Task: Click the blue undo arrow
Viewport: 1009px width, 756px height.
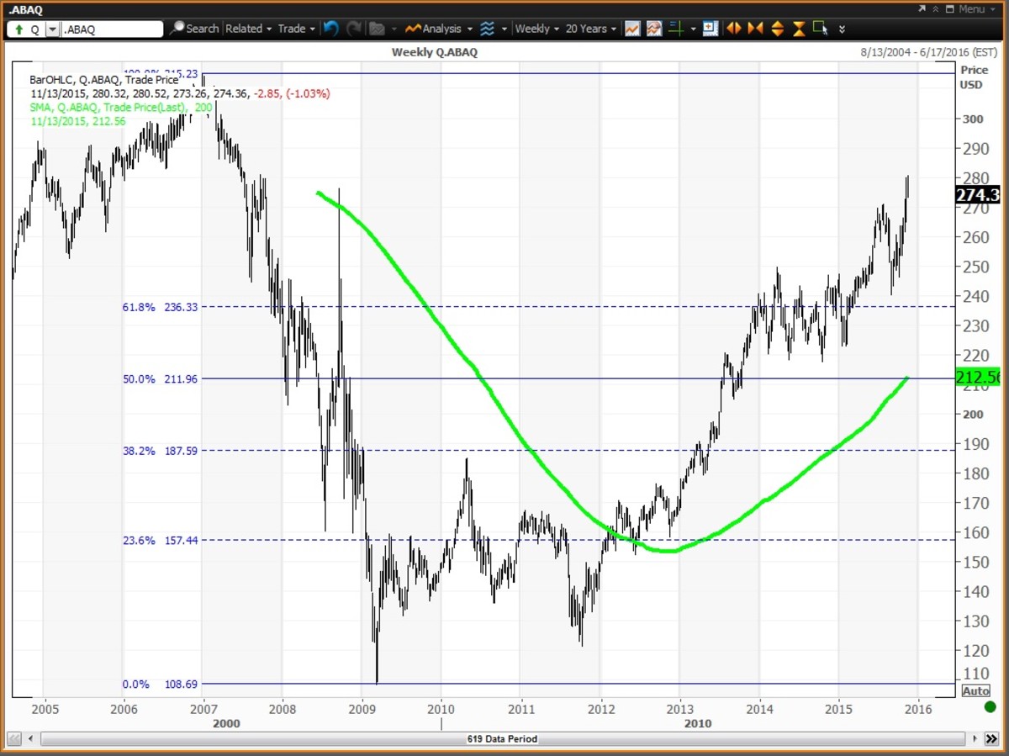Action: tap(331, 29)
